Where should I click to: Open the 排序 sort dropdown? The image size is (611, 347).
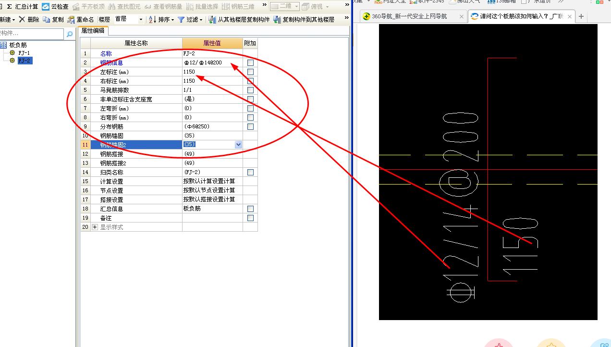(161, 20)
